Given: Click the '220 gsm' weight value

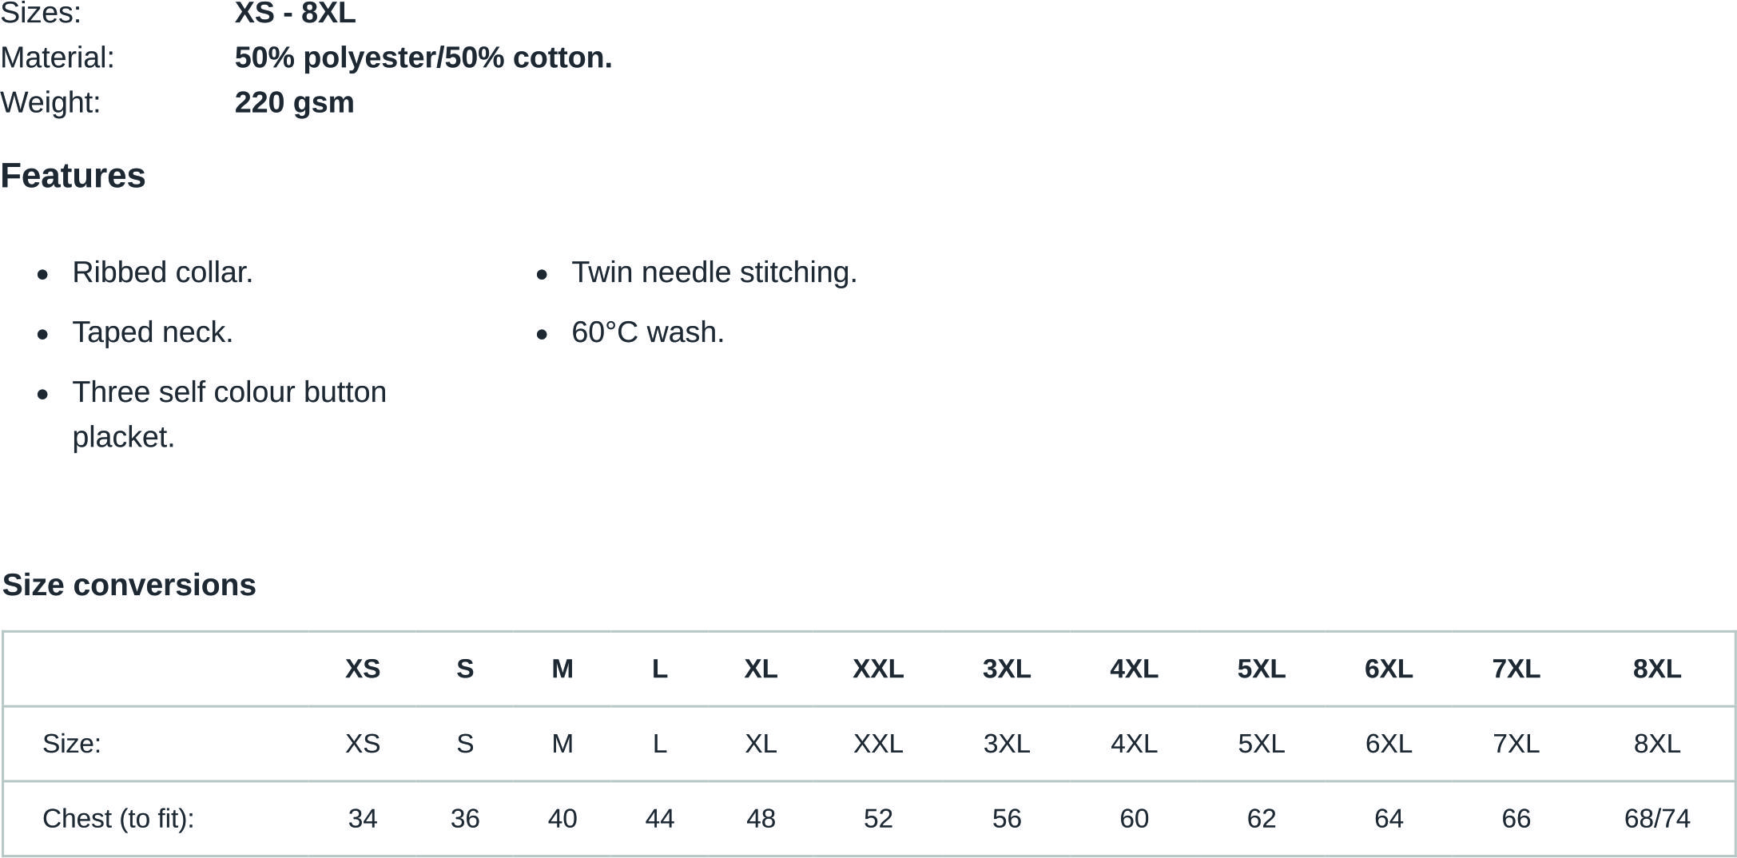Looking at the screenshot, I should coord(294,102).
